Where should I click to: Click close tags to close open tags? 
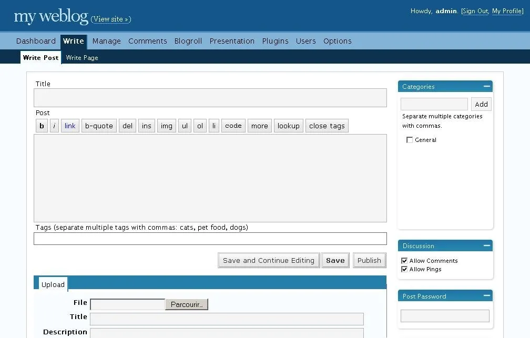pos(327,126)
